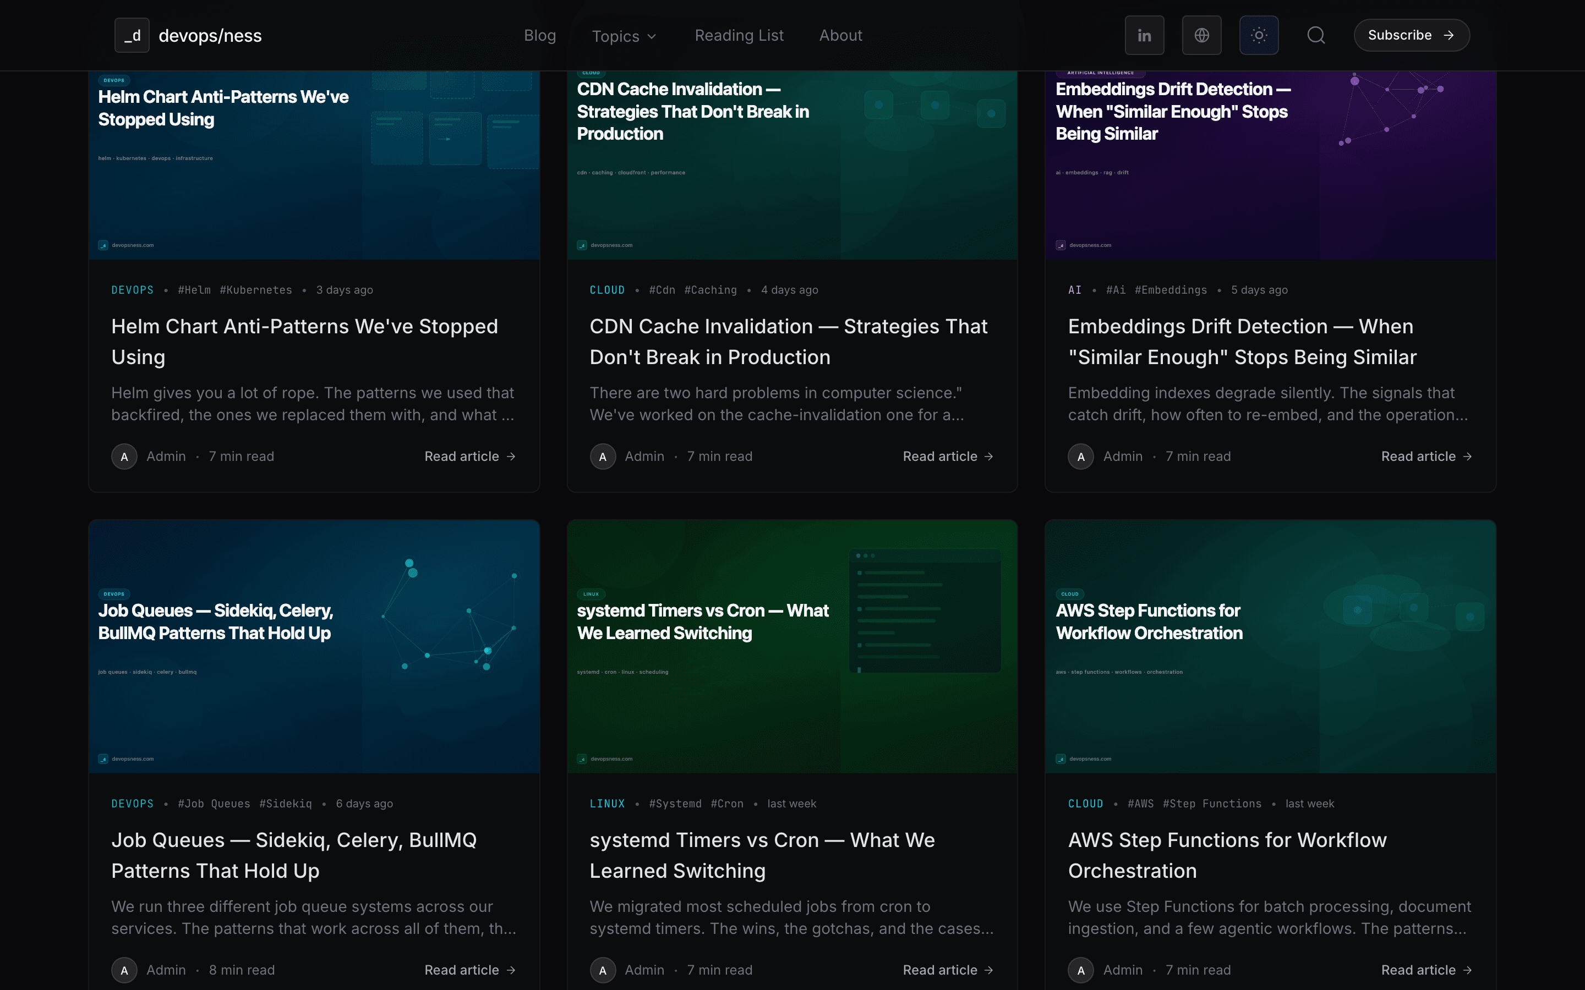This screenshot has width=1585, height=990.
Task: Click CLOUD category on AWS Step Functions card
Action: tap(1085, 804)
